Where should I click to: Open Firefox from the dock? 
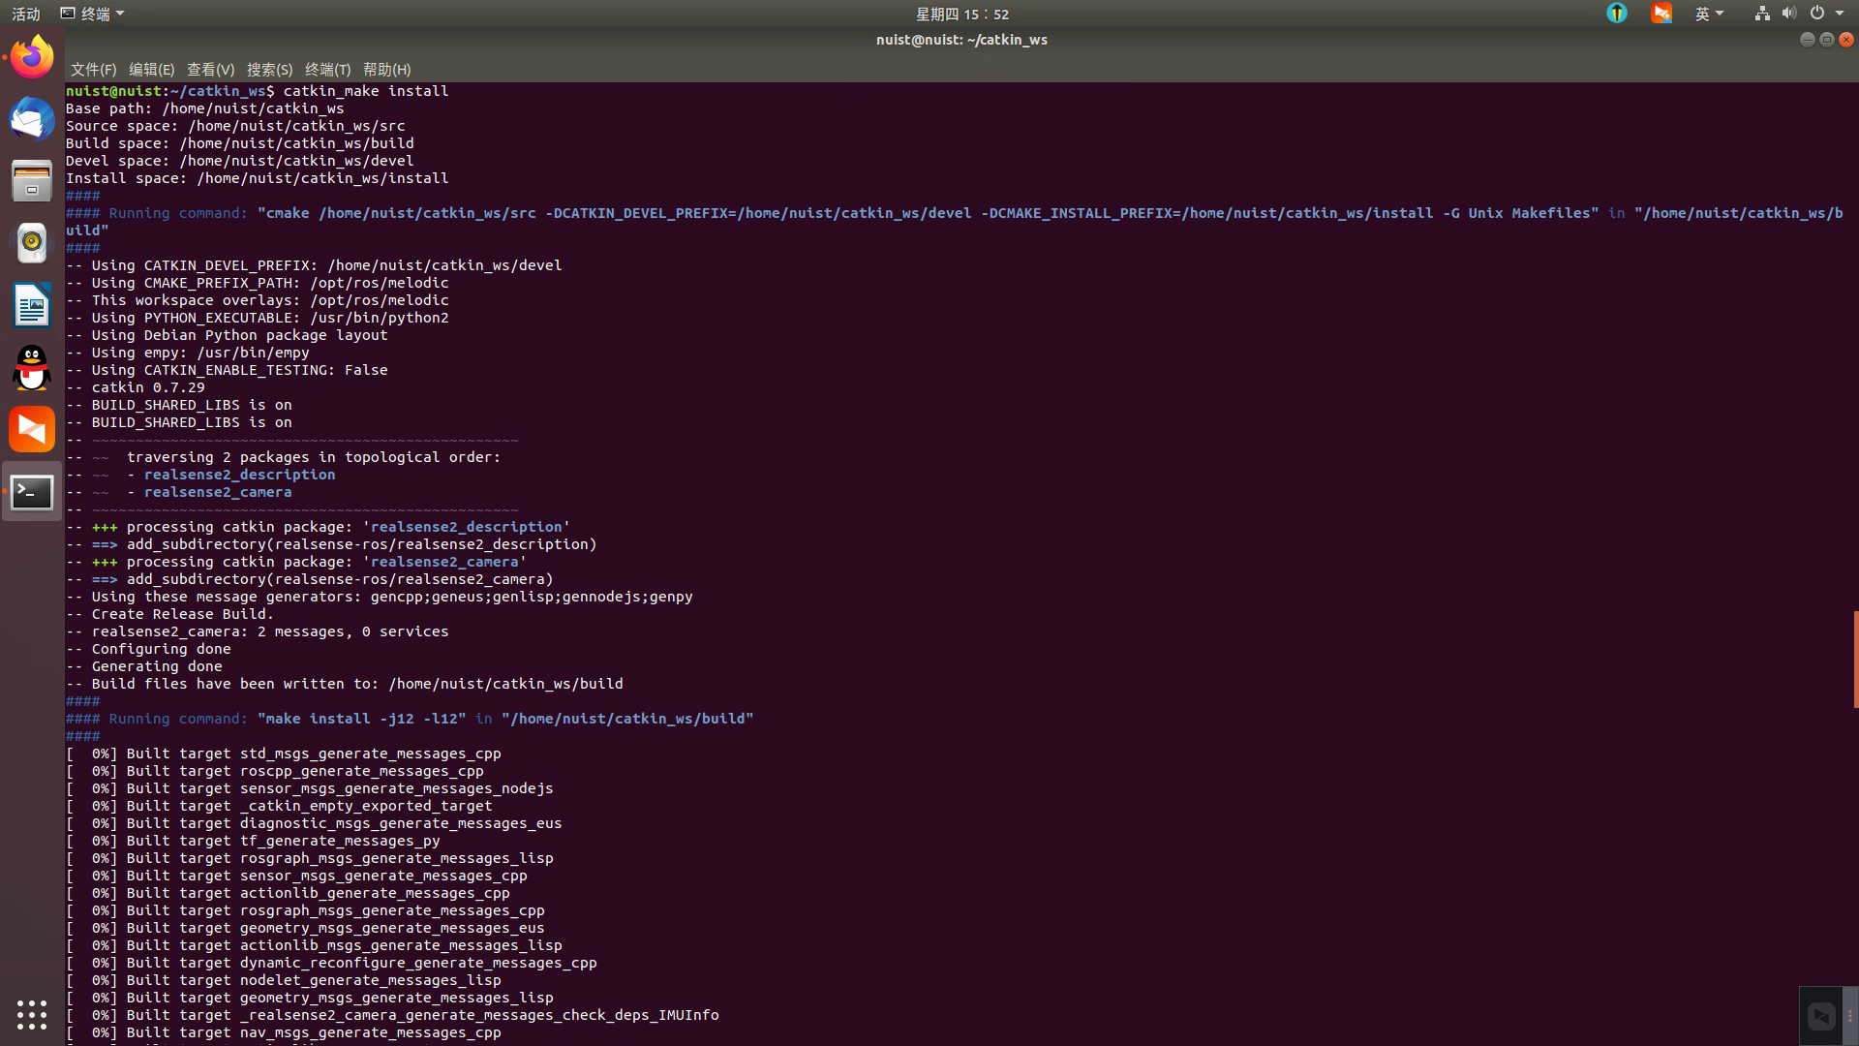tap(32, 57)
